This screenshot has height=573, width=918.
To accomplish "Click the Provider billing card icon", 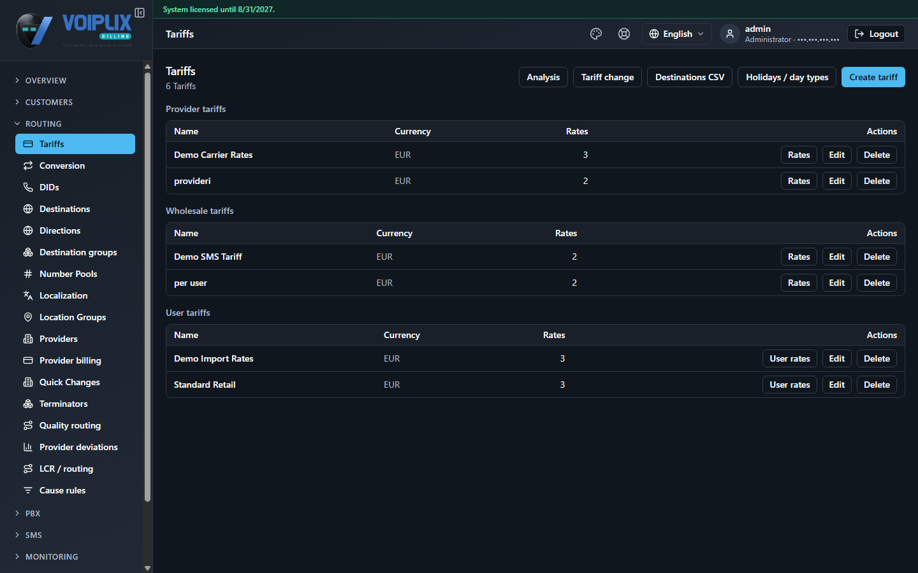I will click(x=28, y=360).
